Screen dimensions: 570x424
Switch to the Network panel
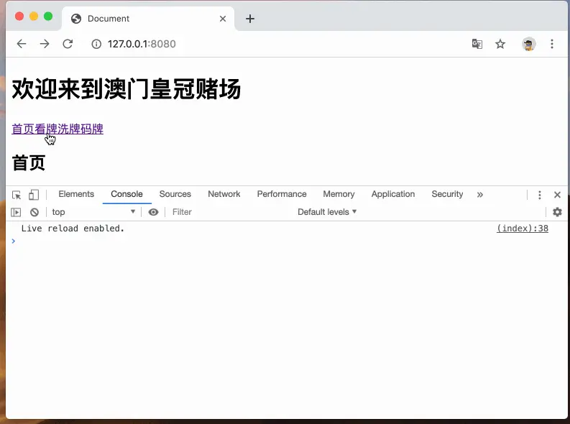[x=224, y=194]
